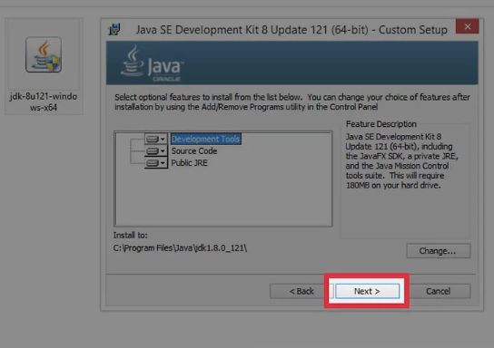Select Public JRE in feature list
This screenshot has width=494, height=348.
(190, 163)
